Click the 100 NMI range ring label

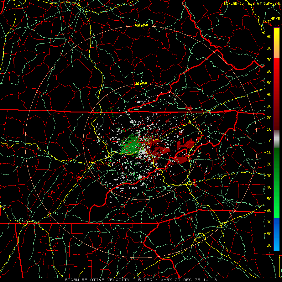click(141, 25)
